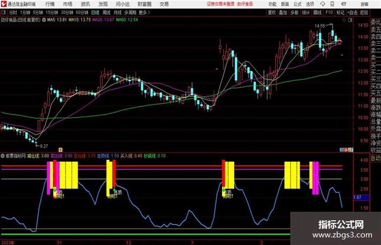The width and height of the screenshot is (381, 245).
Task: Click the 财务榜 tag at chart bottom right
Action: point(346,150)
